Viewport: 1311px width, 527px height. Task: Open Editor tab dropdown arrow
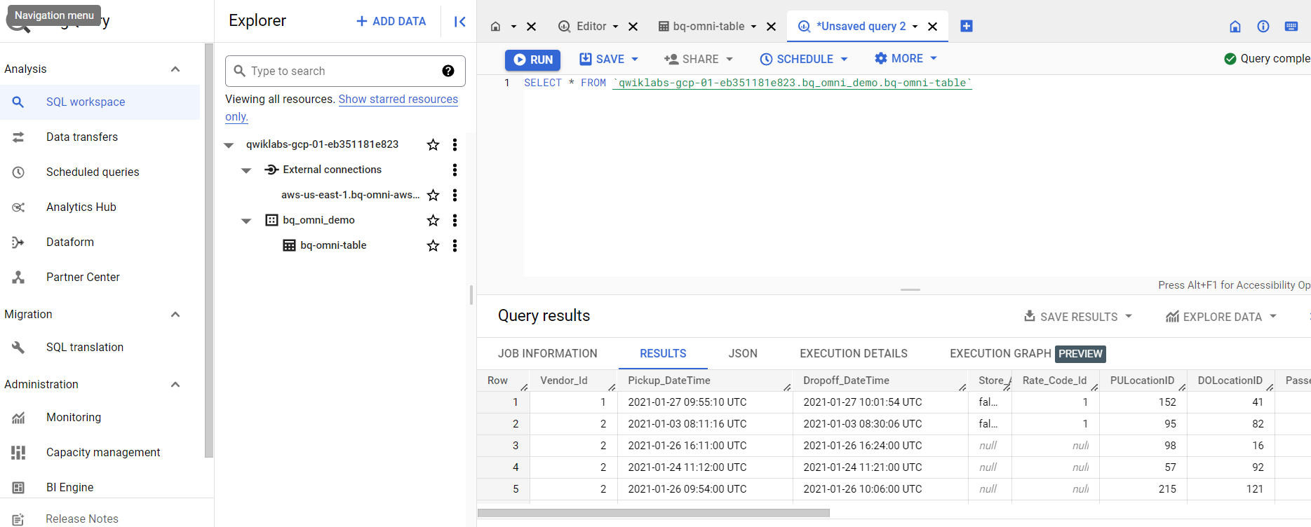pos(615,27)
